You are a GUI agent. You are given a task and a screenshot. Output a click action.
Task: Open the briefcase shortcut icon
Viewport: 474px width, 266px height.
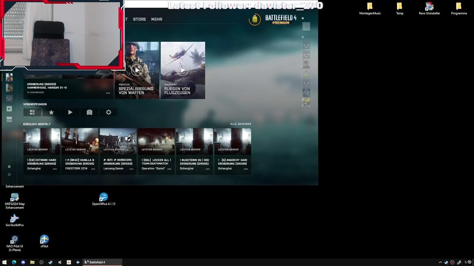click(x=89, y=112)
